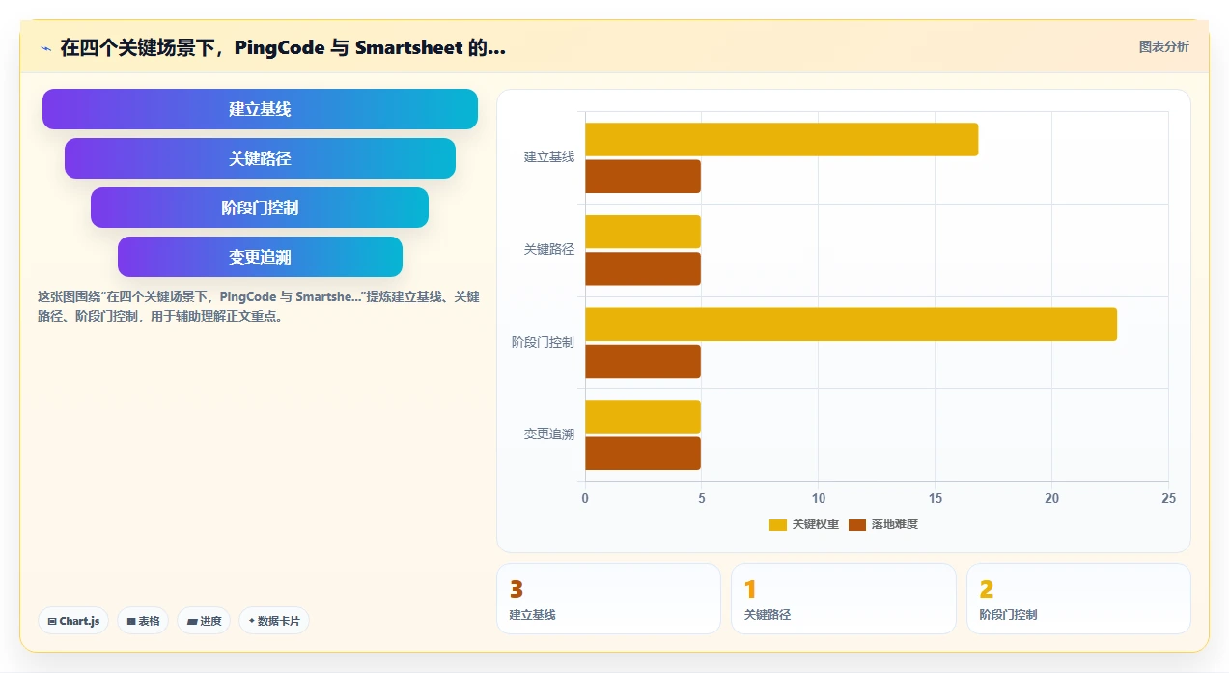This screenshot has height=673, width=1229.
Task: Click the brown 落地难度 bar for 阶段门控制
Action: pyautogui.click(x=643, y=361)
